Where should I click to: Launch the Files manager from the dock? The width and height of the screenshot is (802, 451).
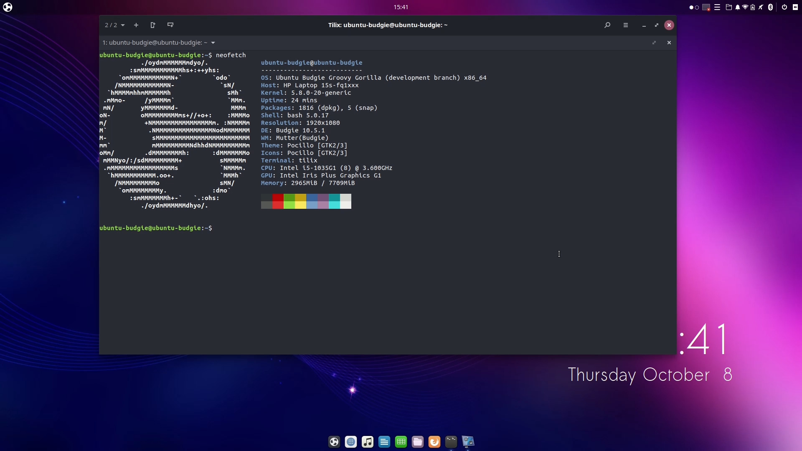[418, 441]
